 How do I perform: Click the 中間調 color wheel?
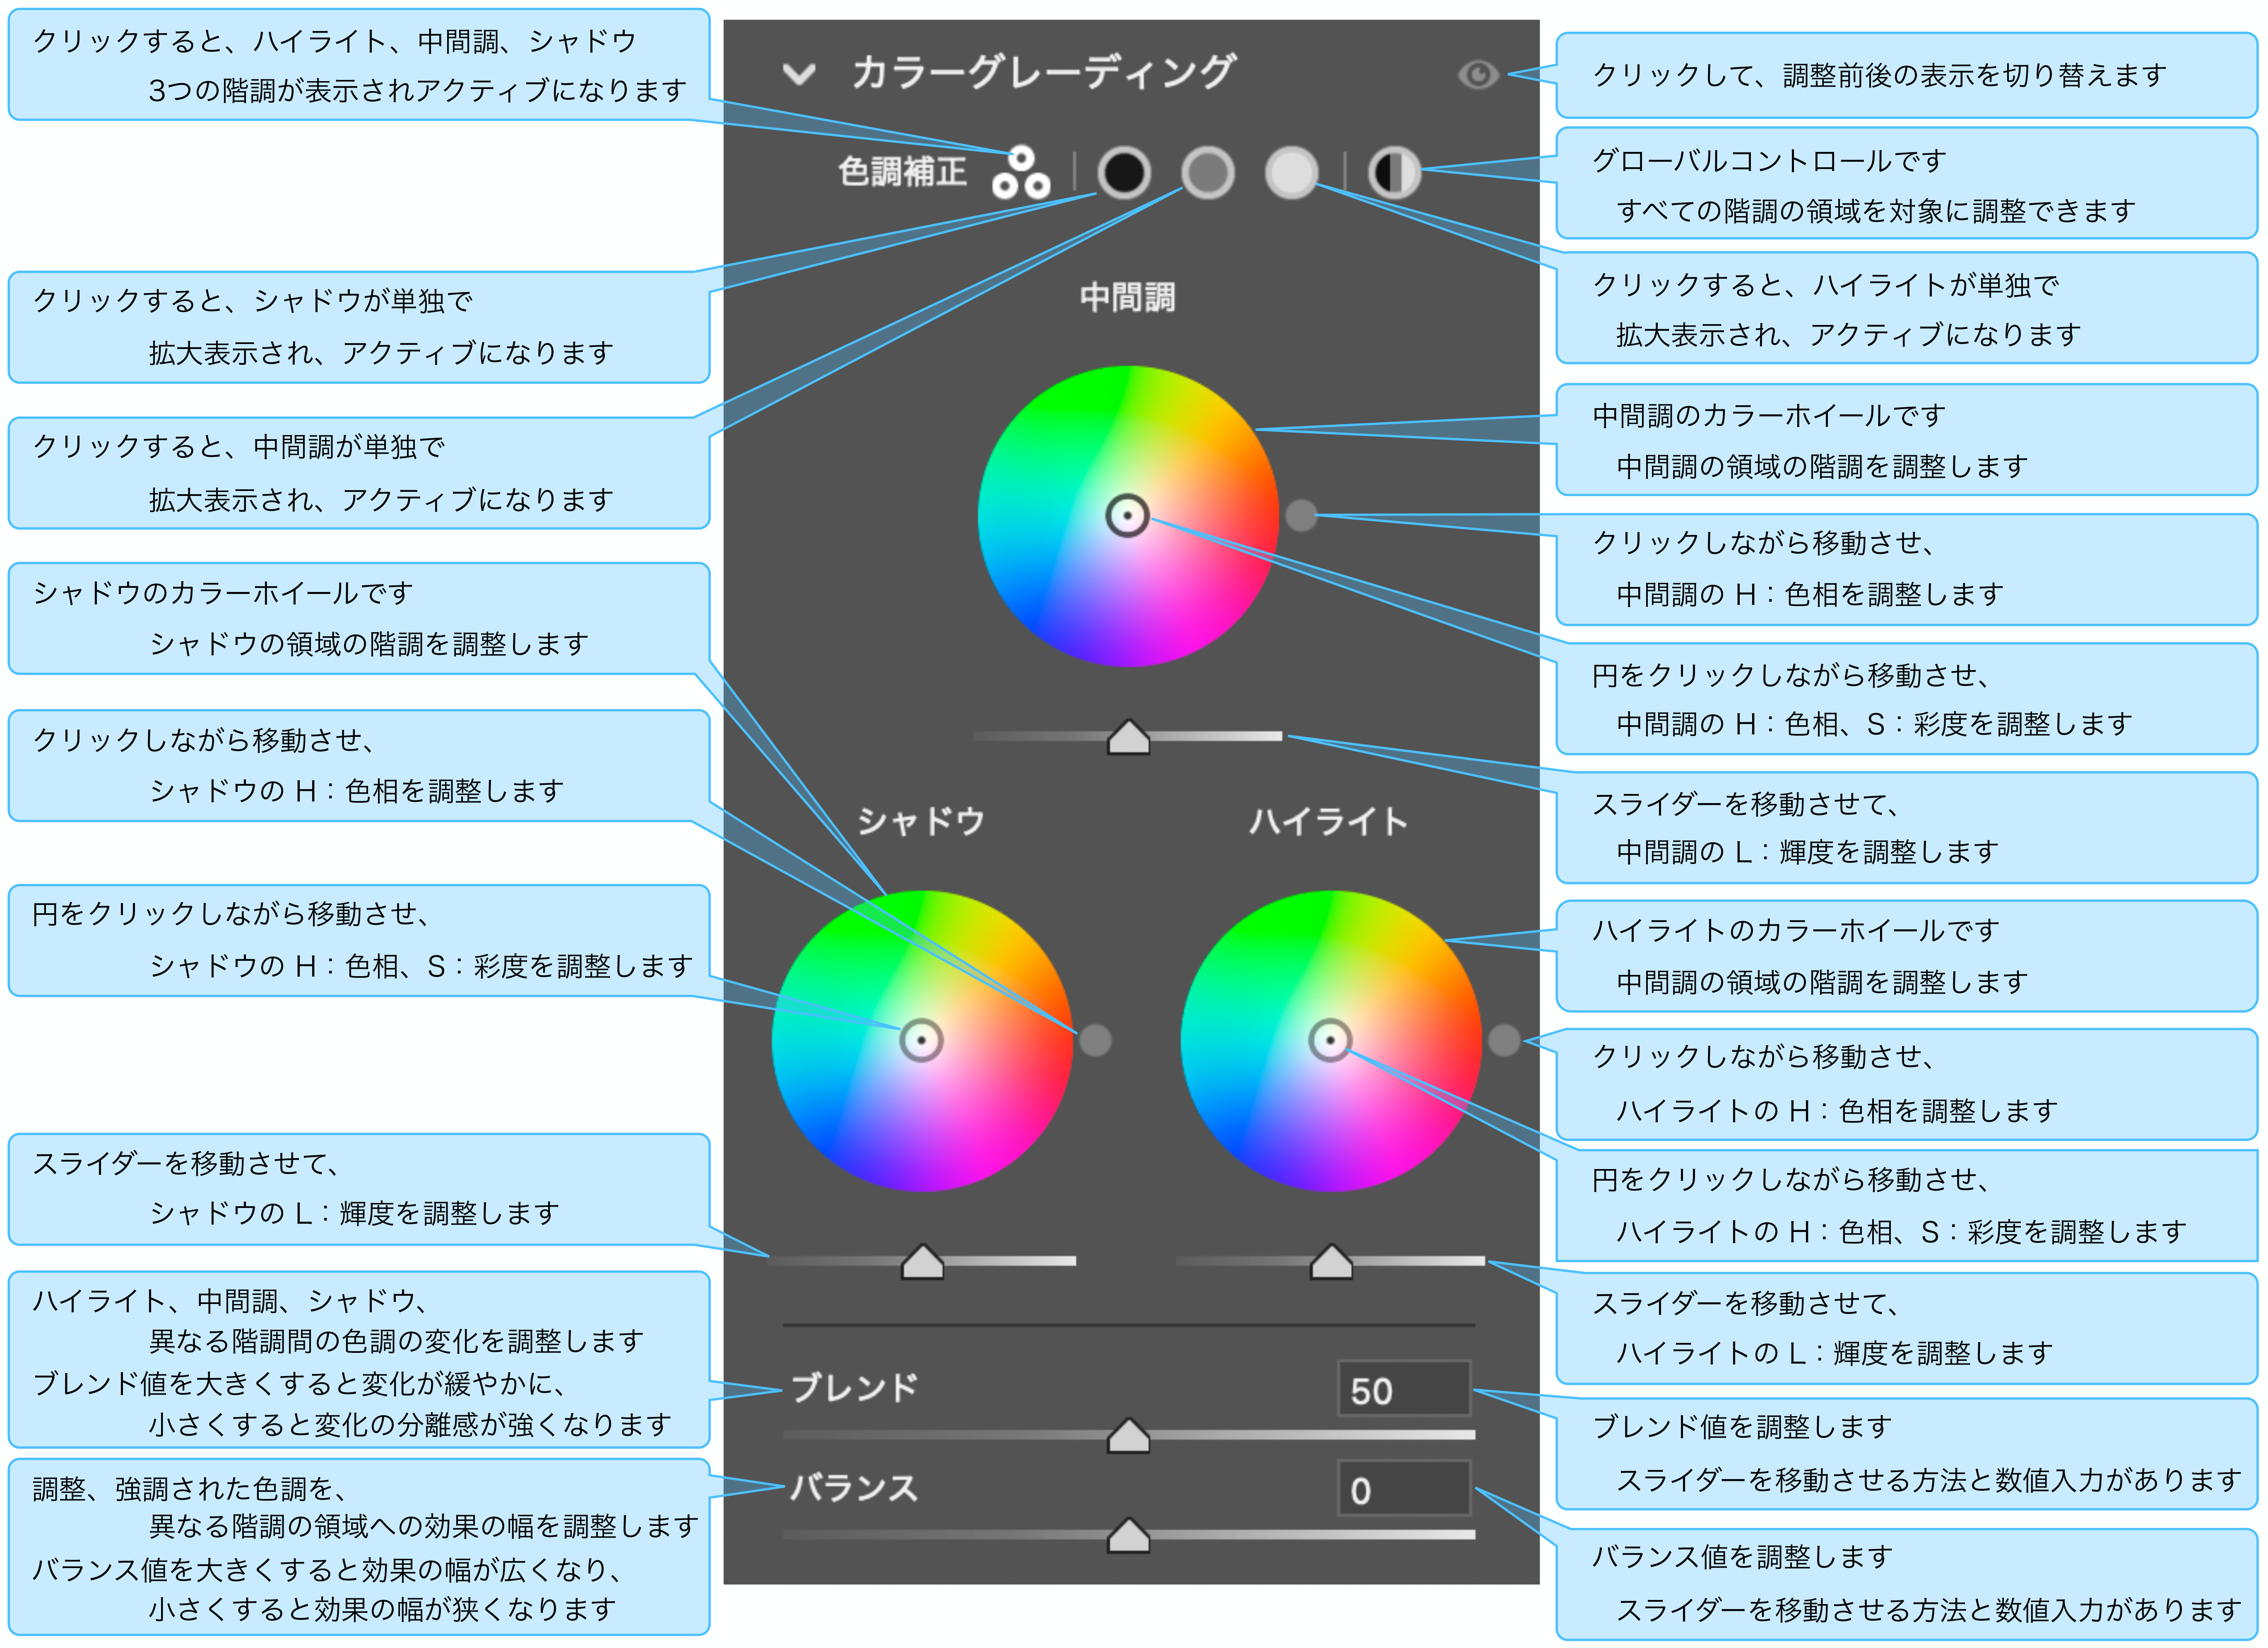pos(1128,516)
